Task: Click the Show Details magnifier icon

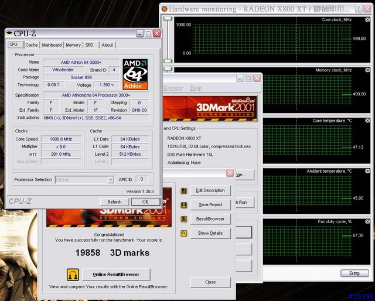Action: tap(183, 233)
